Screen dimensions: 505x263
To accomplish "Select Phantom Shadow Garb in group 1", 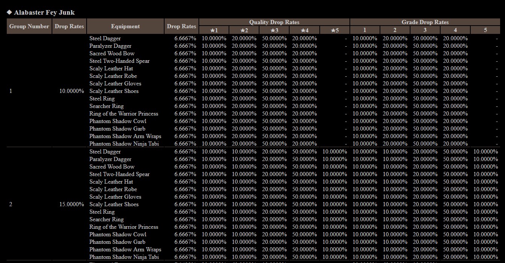I will coord(117,129).
